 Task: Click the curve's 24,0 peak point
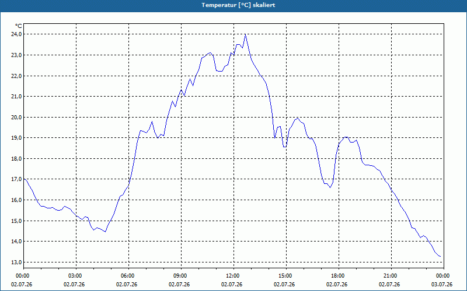(x=245, y=34)
